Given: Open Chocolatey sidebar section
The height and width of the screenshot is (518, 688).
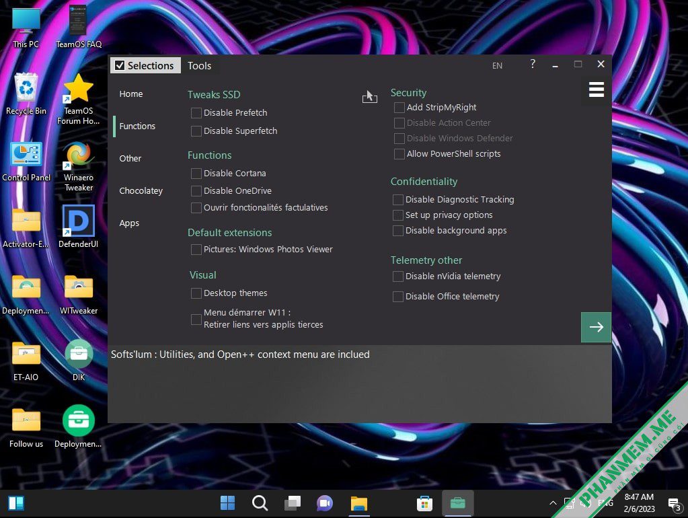Looking at the screenshot, I should [x=141, y=191].
